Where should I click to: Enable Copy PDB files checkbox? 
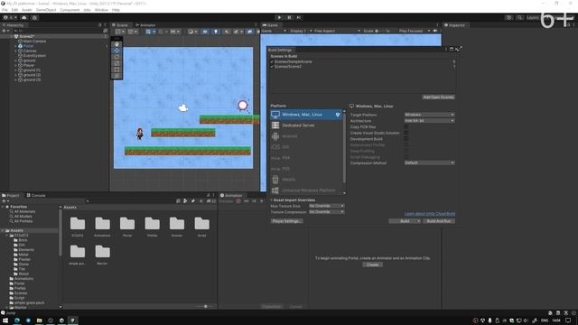coord(406,126)
